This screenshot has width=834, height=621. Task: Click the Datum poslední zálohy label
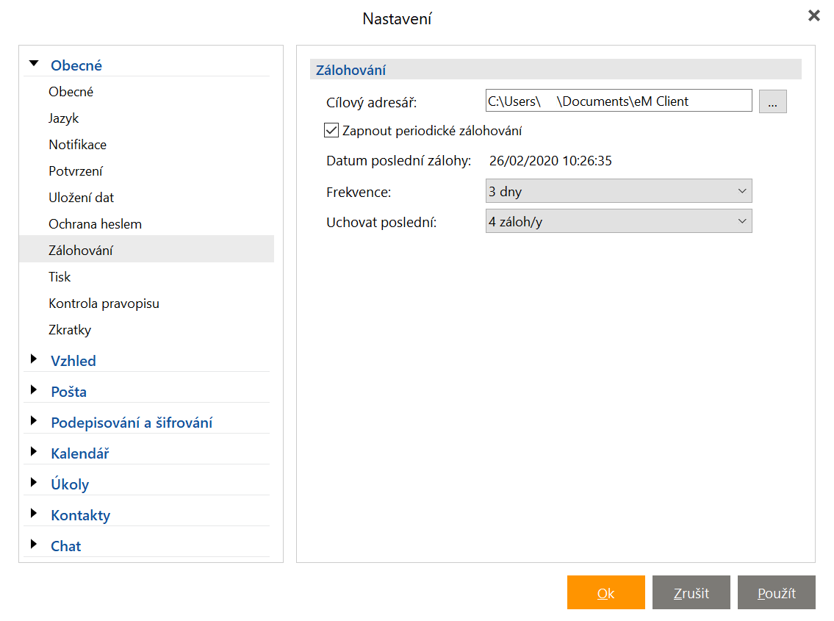click(398, 161)
